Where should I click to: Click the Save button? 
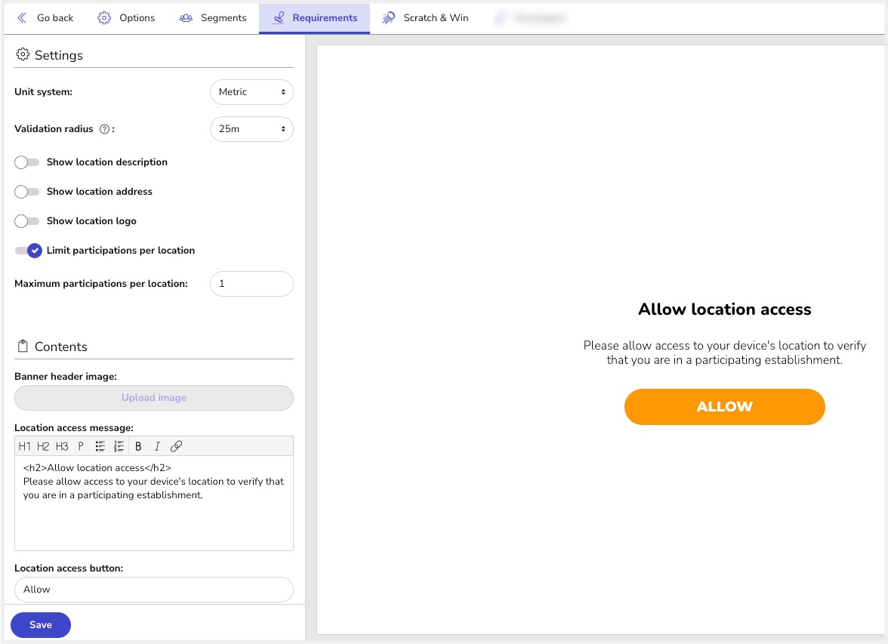tap(41, 624)
